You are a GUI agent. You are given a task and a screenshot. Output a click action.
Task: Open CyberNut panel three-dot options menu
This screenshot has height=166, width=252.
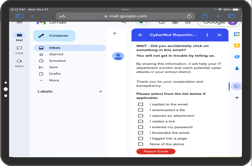coord(207,35)
